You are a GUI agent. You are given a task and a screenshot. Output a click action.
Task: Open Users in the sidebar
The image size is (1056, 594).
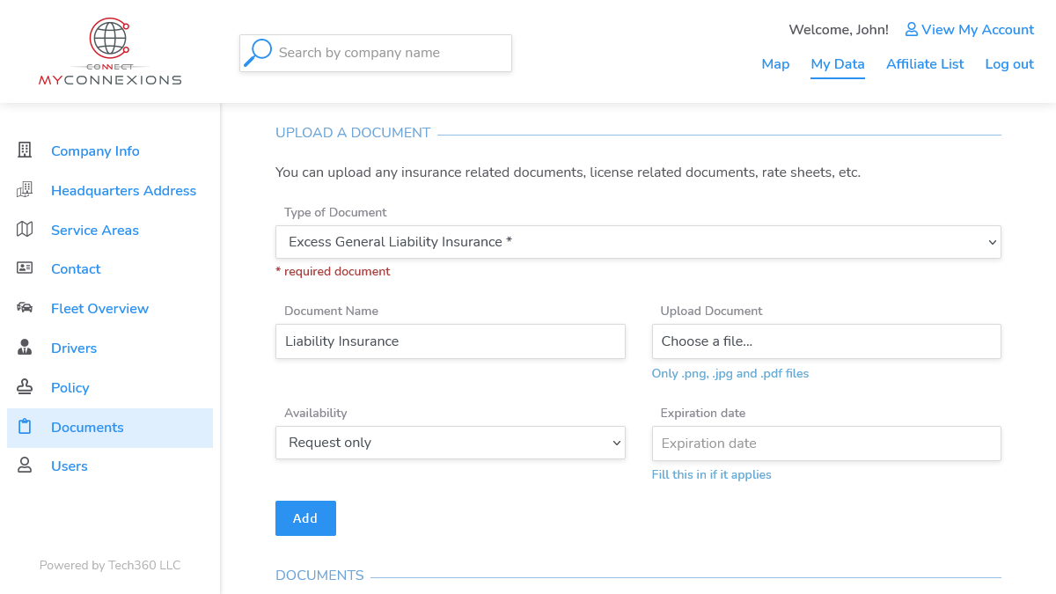(x=70, y=466)
